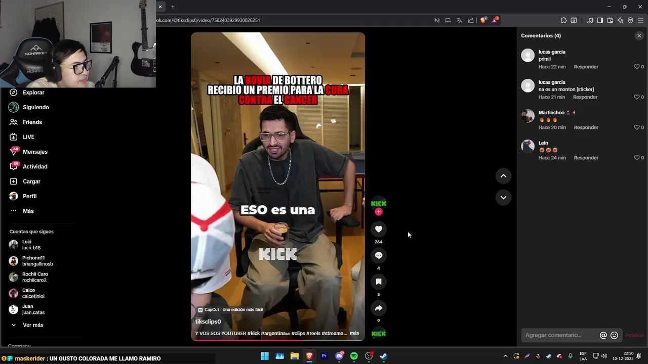Save video with the bookmark icon

pyautogui.click(x=378, y=282)
